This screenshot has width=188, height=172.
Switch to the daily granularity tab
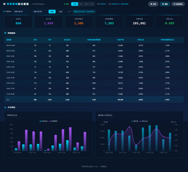point(81,4)
